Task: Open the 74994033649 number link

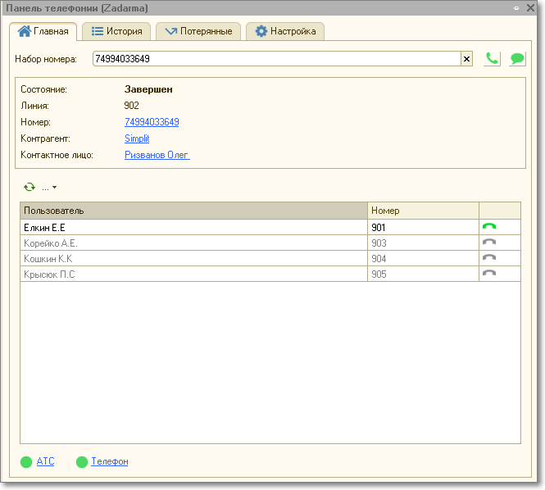Action: pos(152,122)
